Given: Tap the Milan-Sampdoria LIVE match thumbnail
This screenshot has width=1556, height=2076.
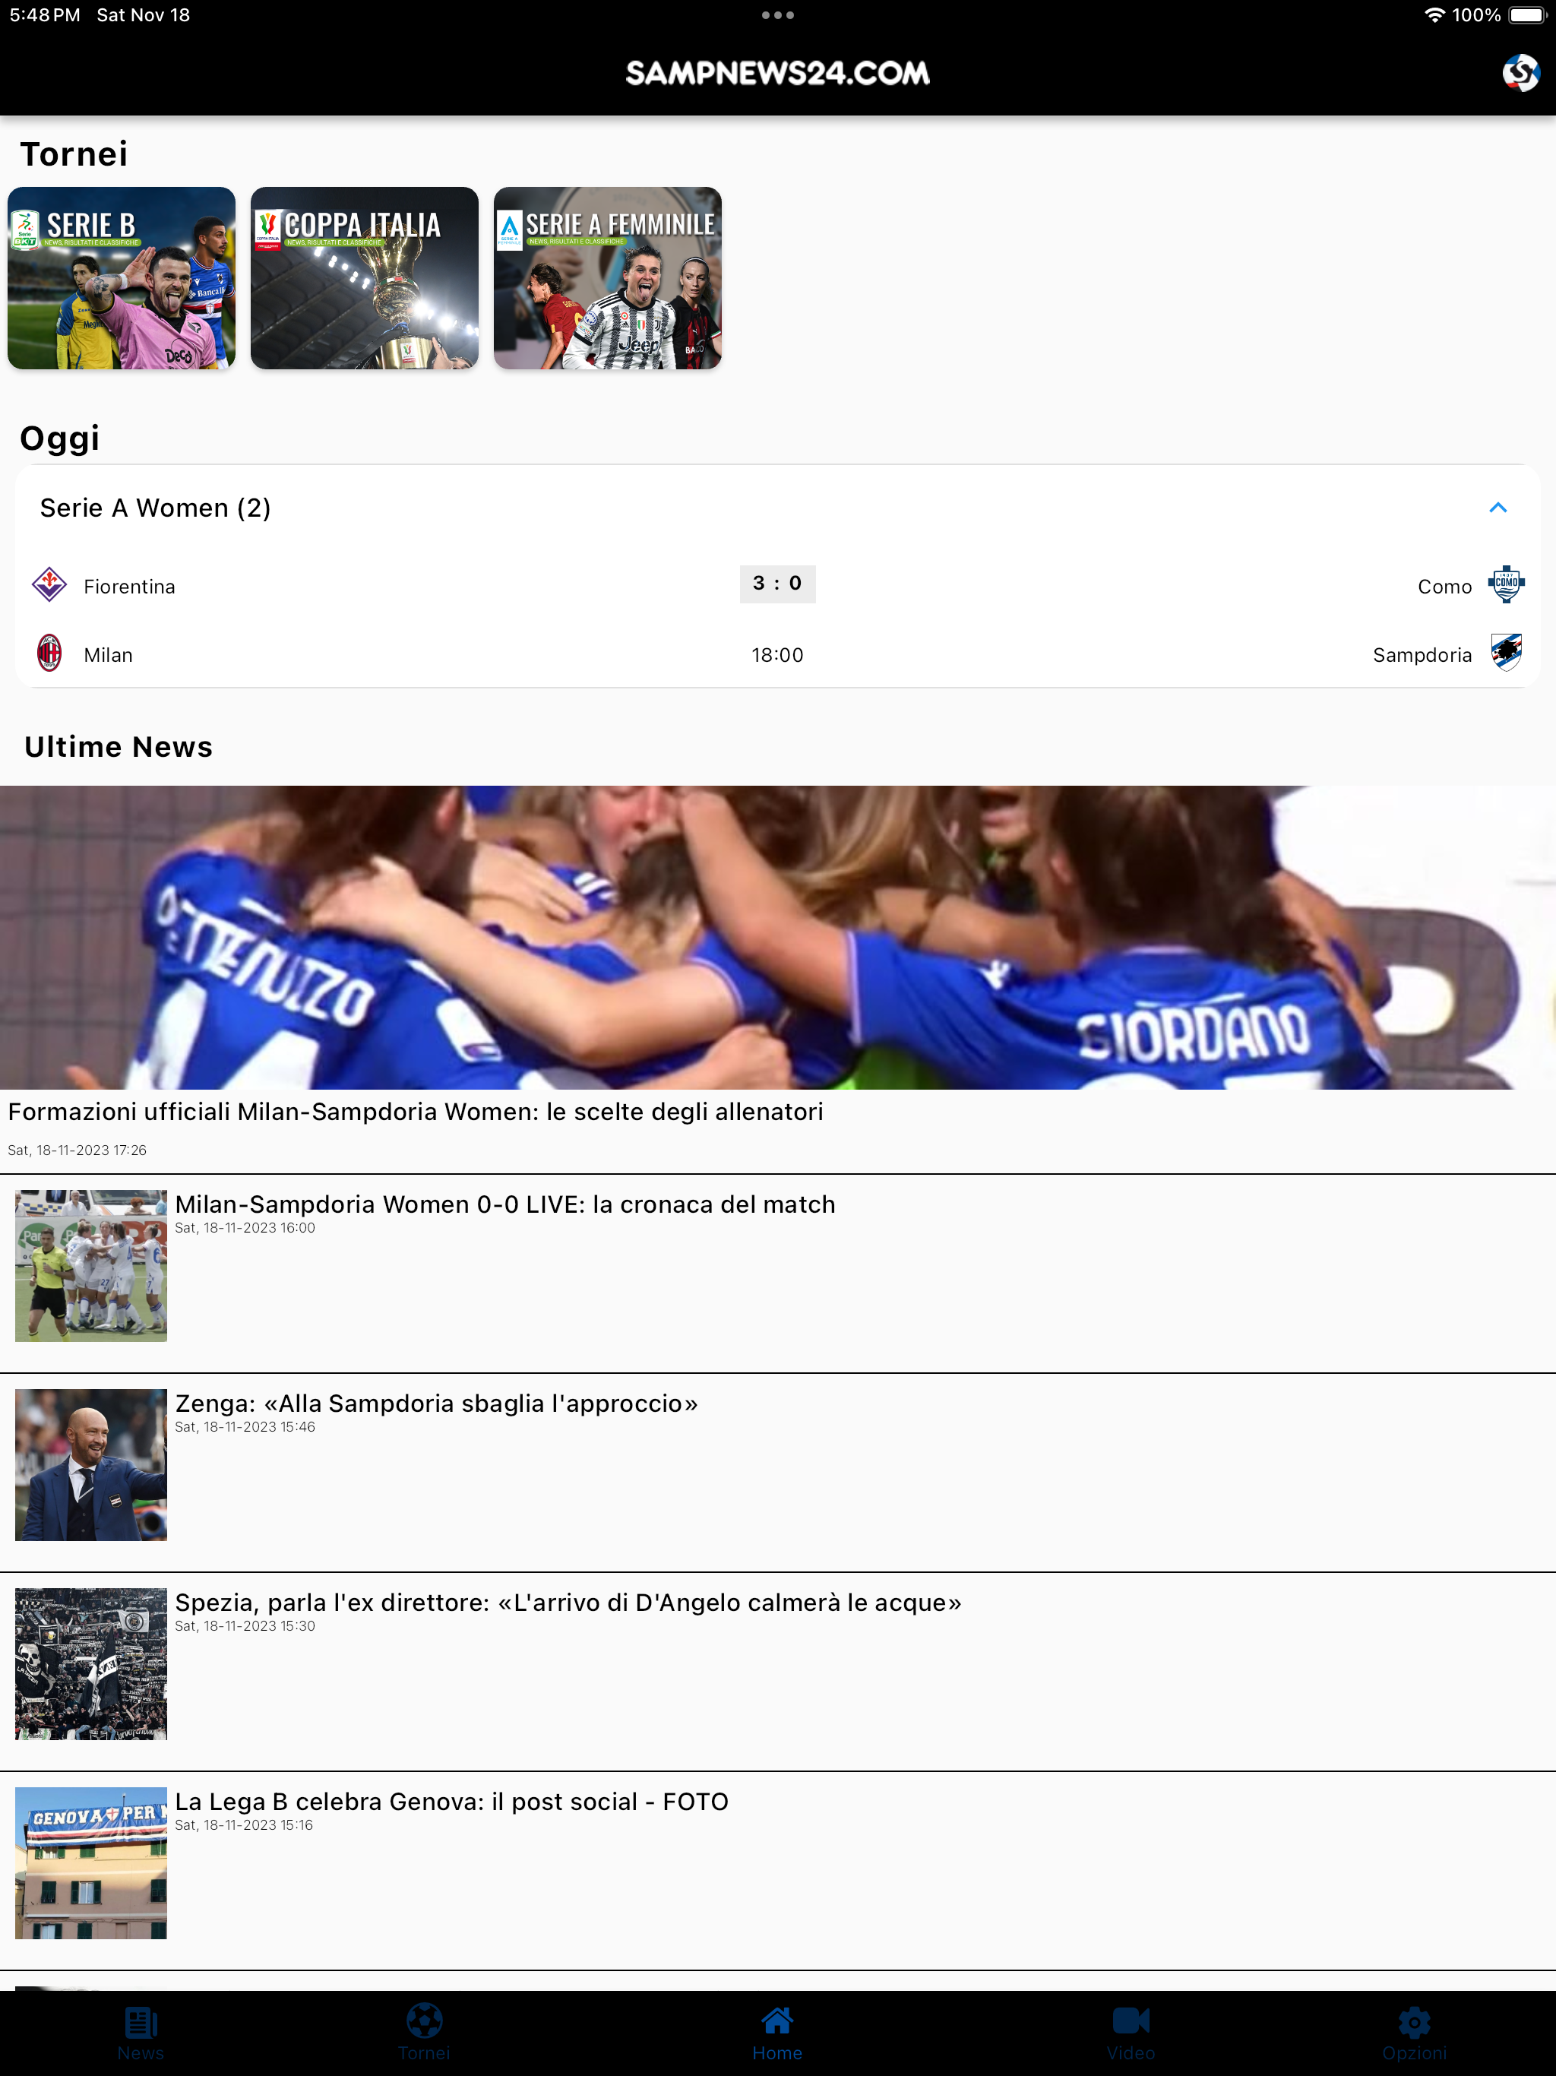Looking at the screenshot, I should [x=91, y=1266].
